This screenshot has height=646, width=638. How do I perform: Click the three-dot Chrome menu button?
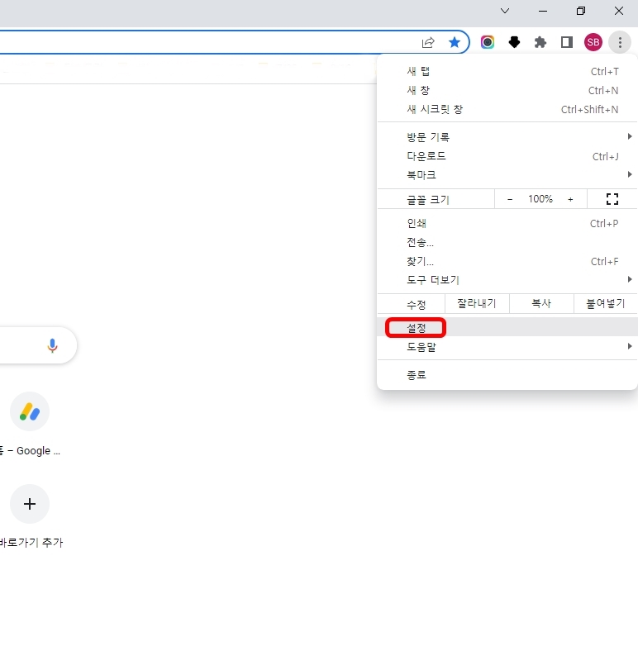click(x=620, y=42)
